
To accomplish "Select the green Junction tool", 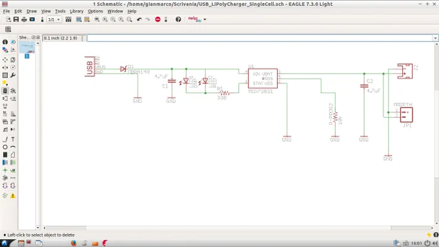I will pyautogui.click(x=5, y=170).
